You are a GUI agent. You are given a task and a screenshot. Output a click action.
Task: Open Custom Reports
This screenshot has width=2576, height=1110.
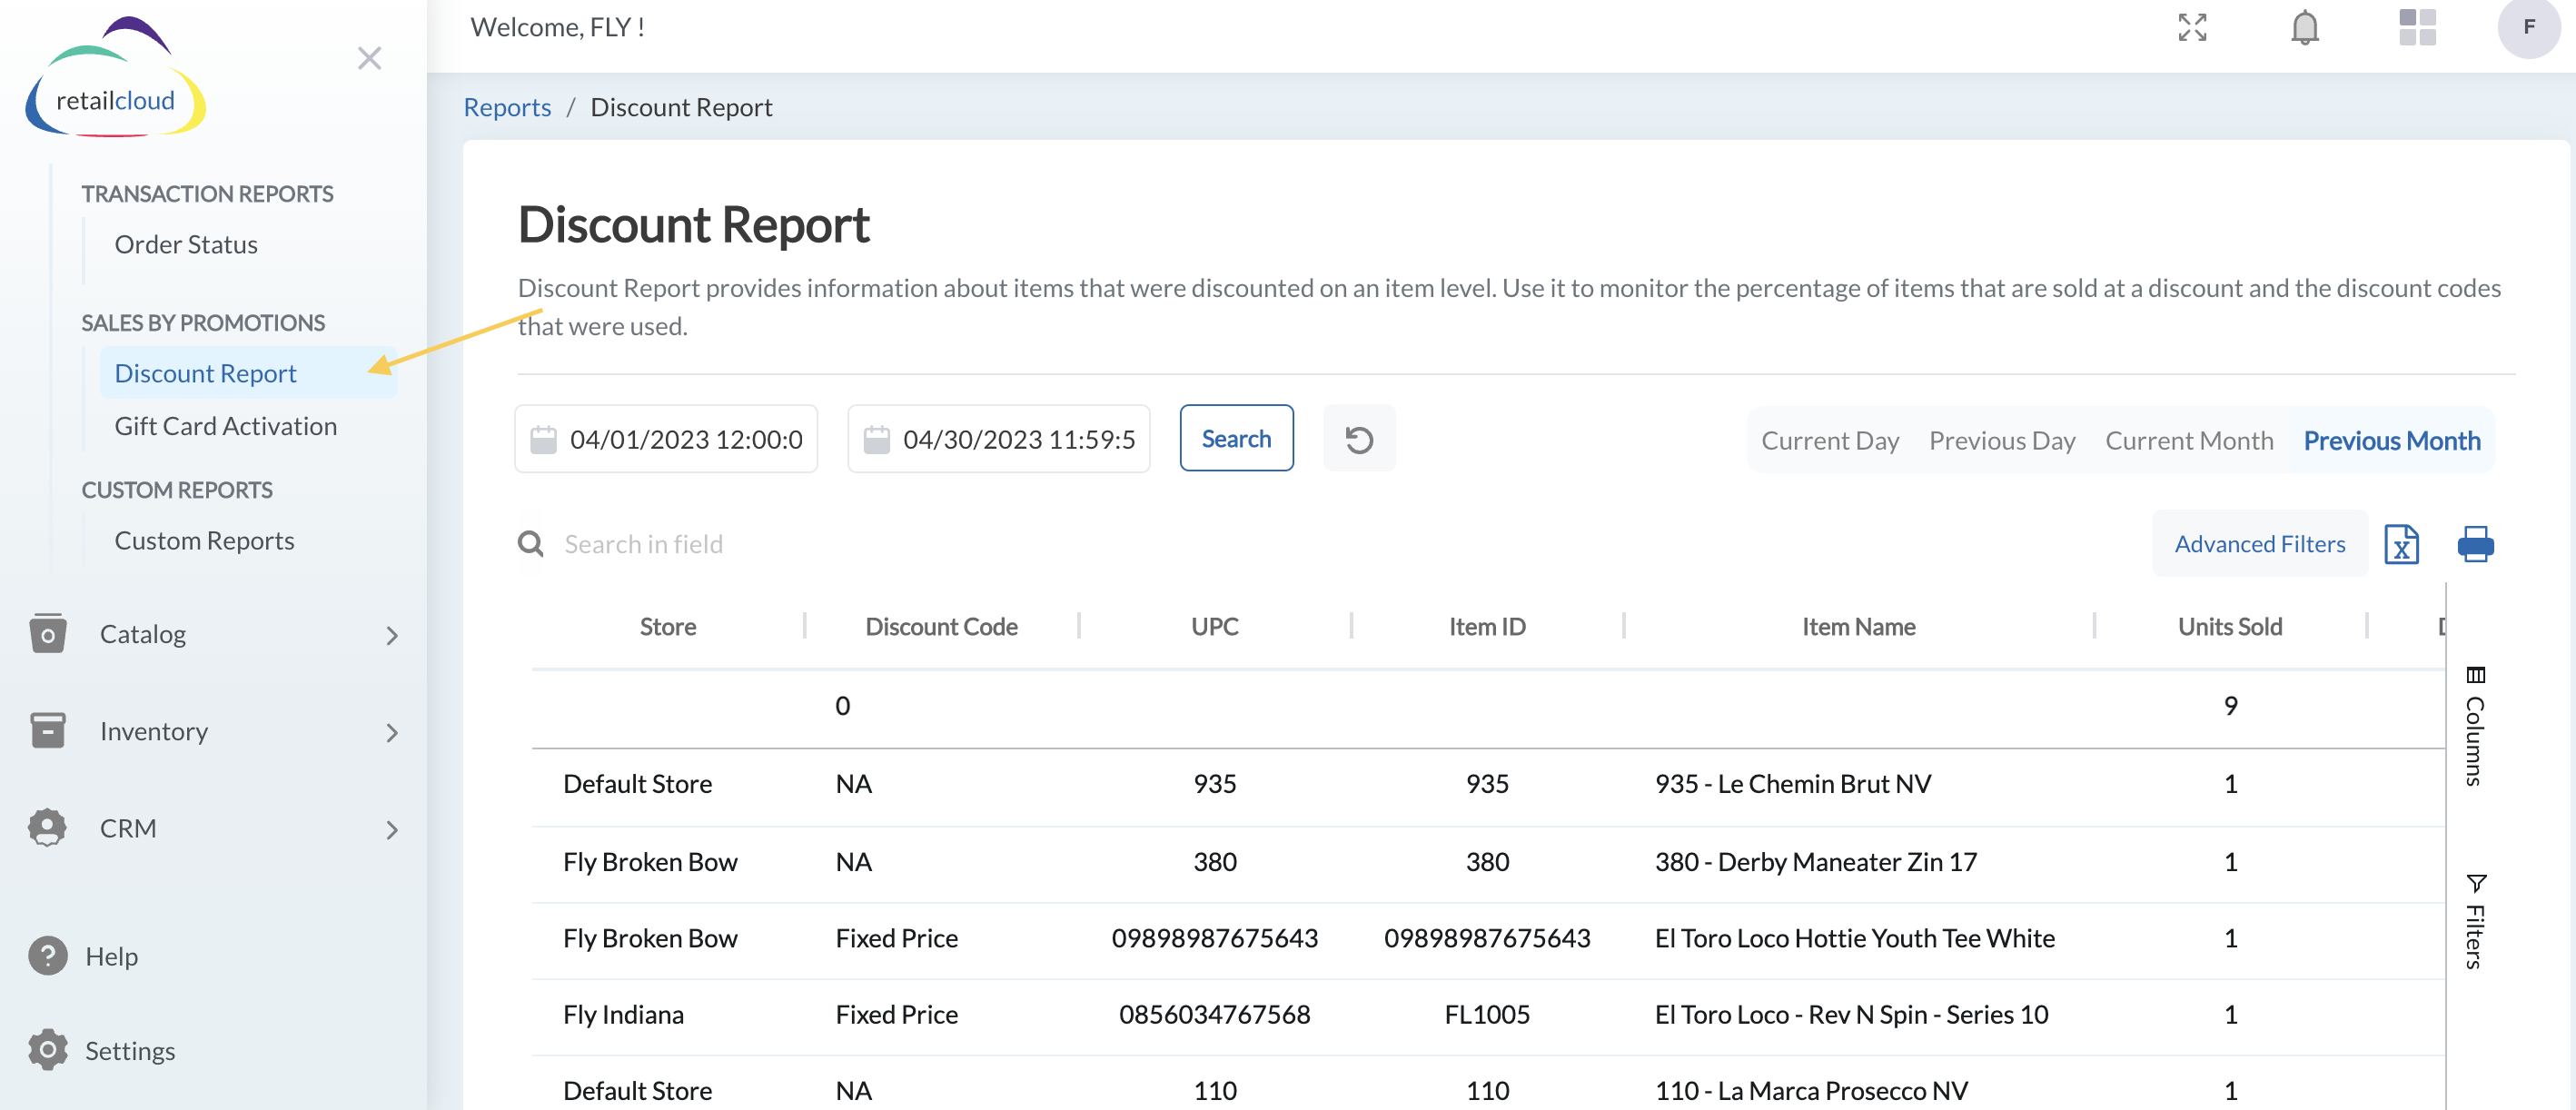[x=204, y=541]
